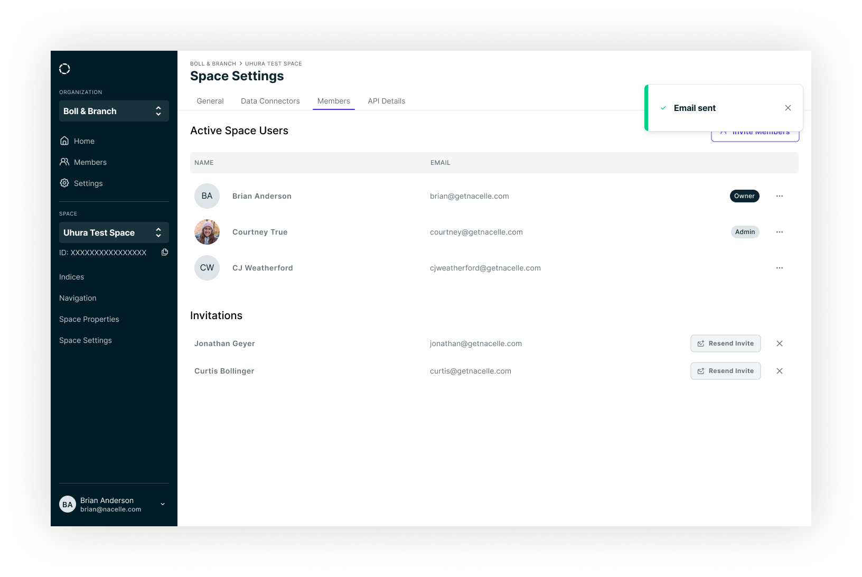Cancel Curtis Bollinger's invitation with X
This screenshot has height=577, width=862.
click(x=780, y=371)
